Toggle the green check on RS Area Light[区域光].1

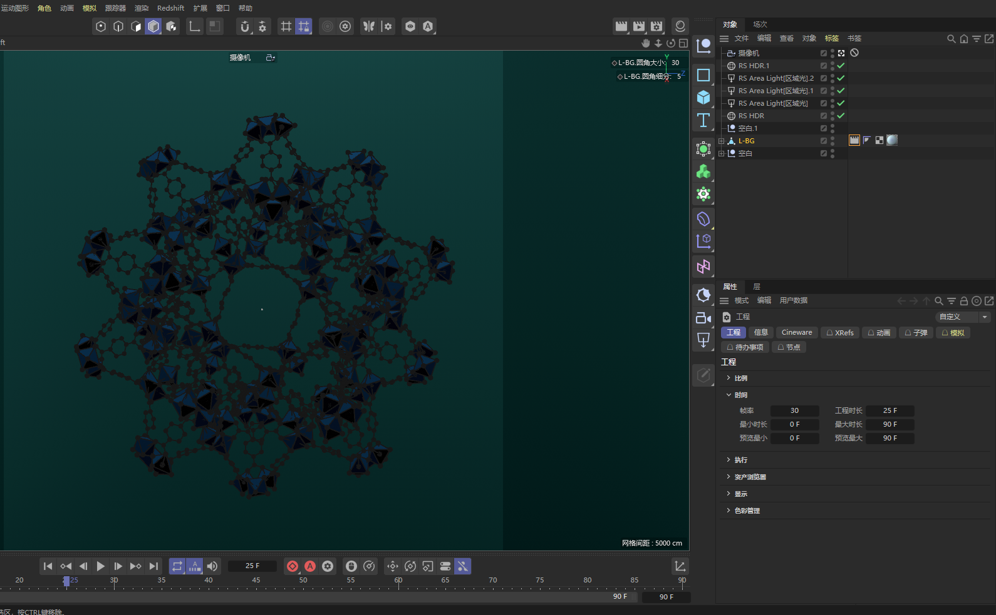(x=841, y=91)
